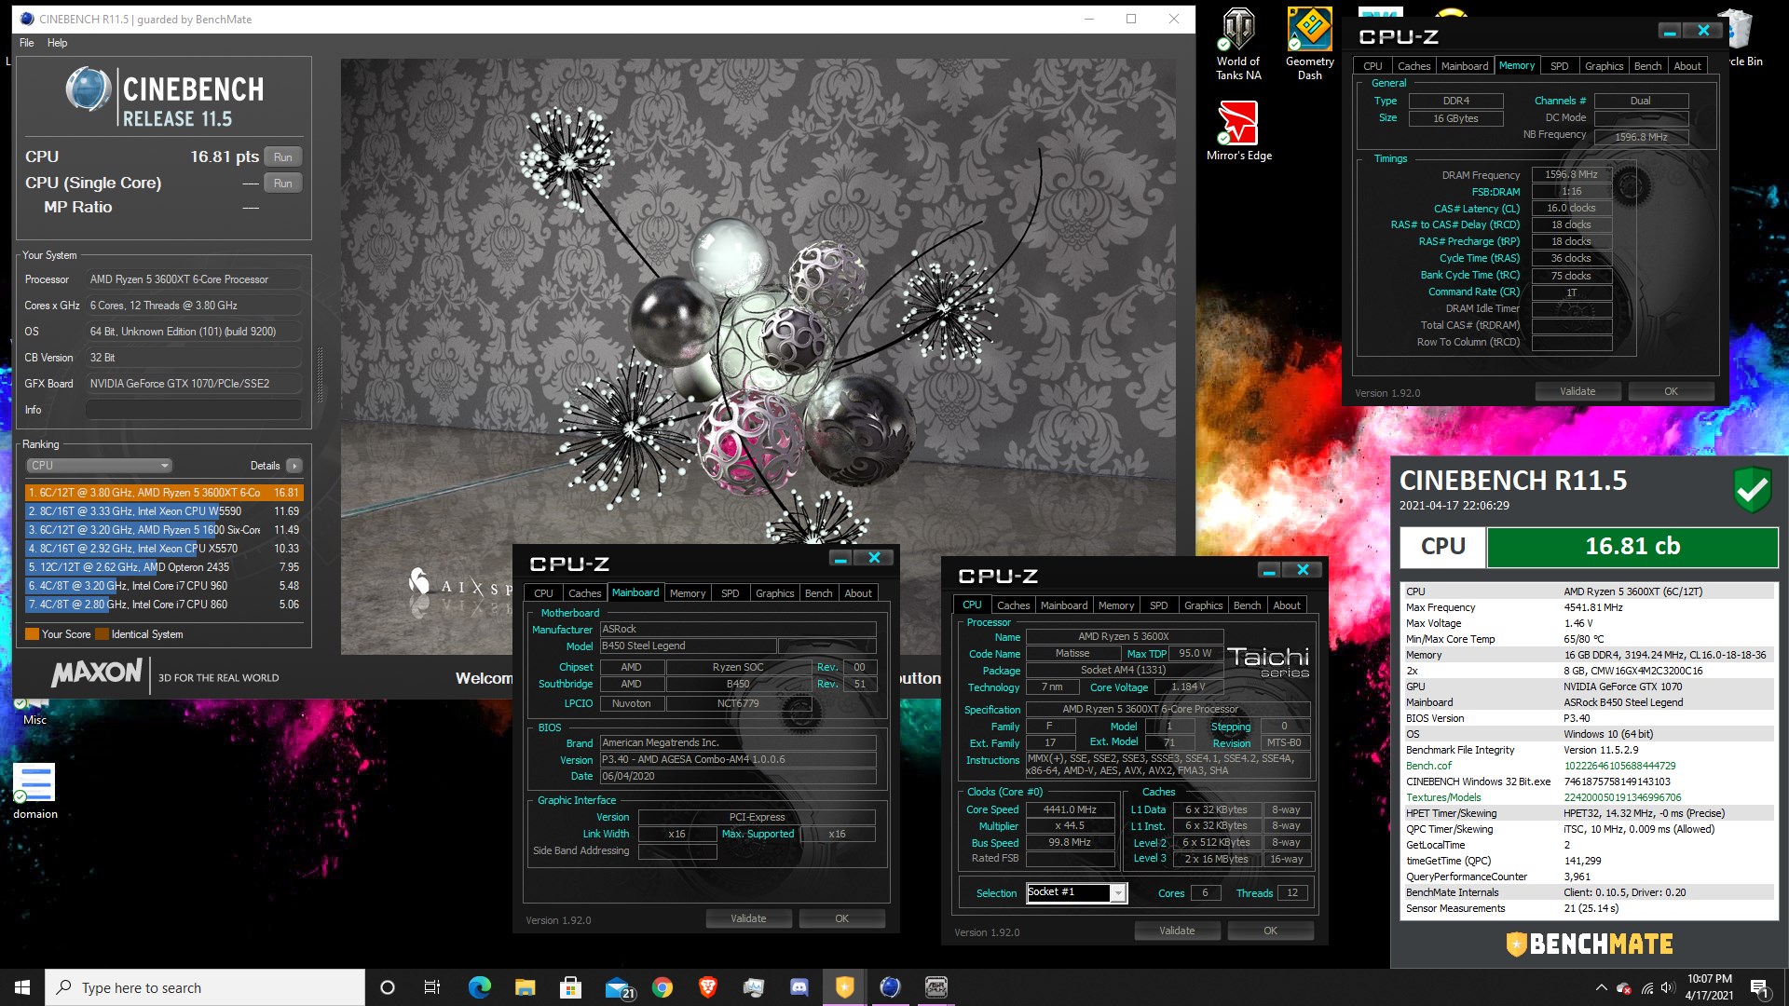The image size is (1789, 1006).
Task: Click Validate in Memory CPU-Z window
Action: click(x=1577, y=391)
